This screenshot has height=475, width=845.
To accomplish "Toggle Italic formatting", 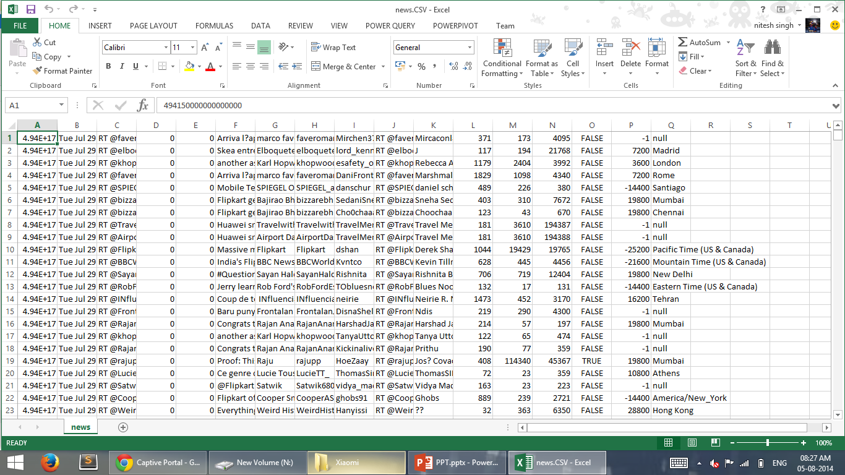I will pos(121,67).
